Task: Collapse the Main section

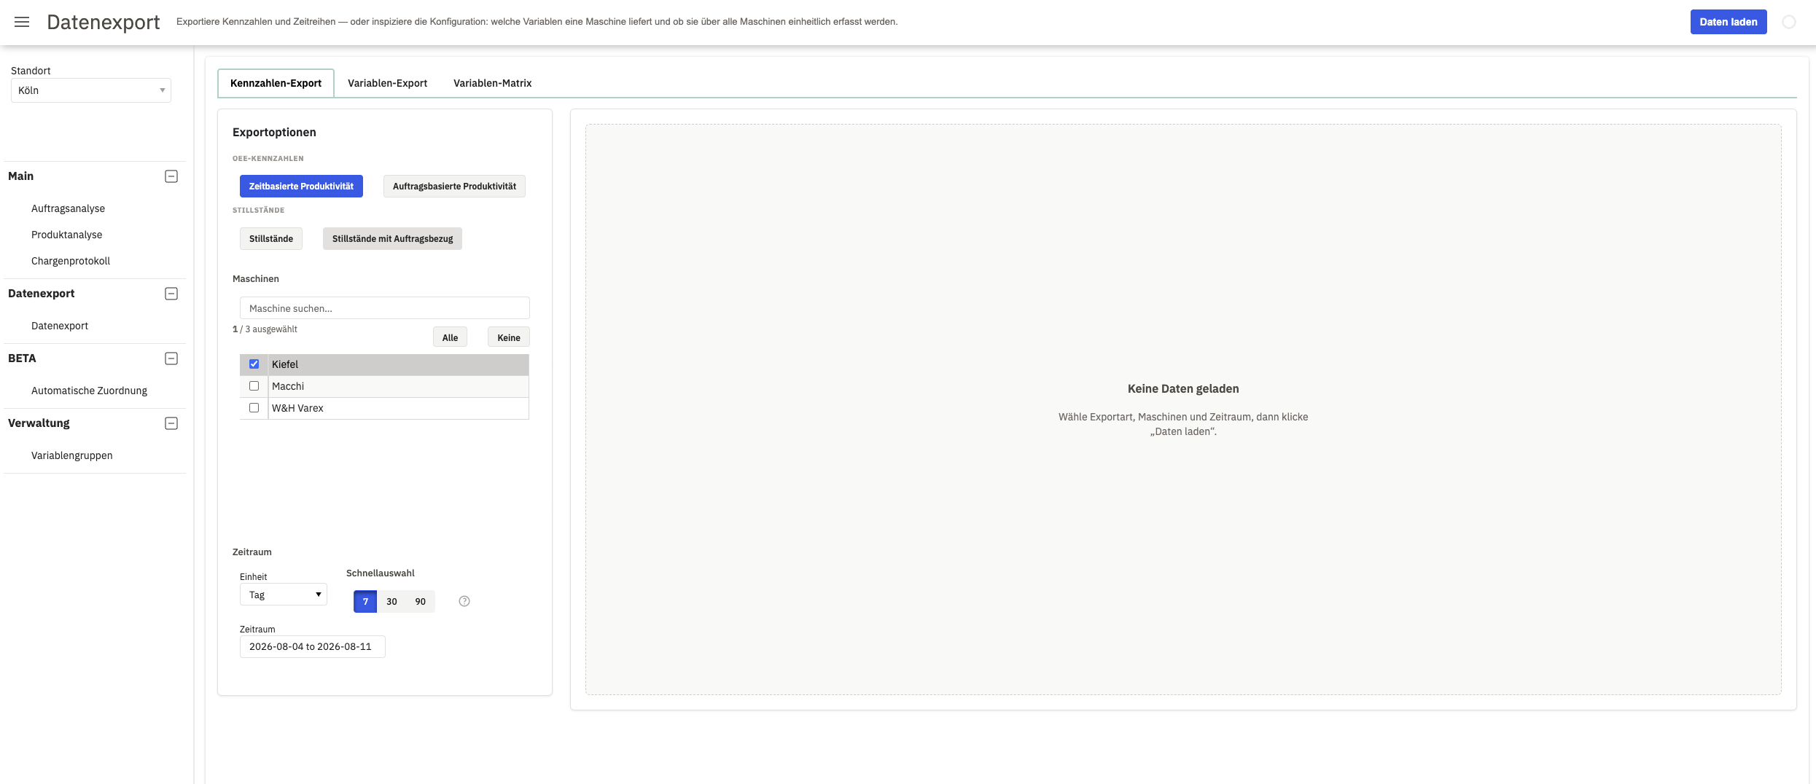Action: (x=171, y=176)
